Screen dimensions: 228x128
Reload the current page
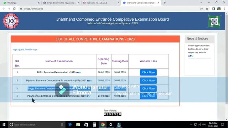coord(14,9)
